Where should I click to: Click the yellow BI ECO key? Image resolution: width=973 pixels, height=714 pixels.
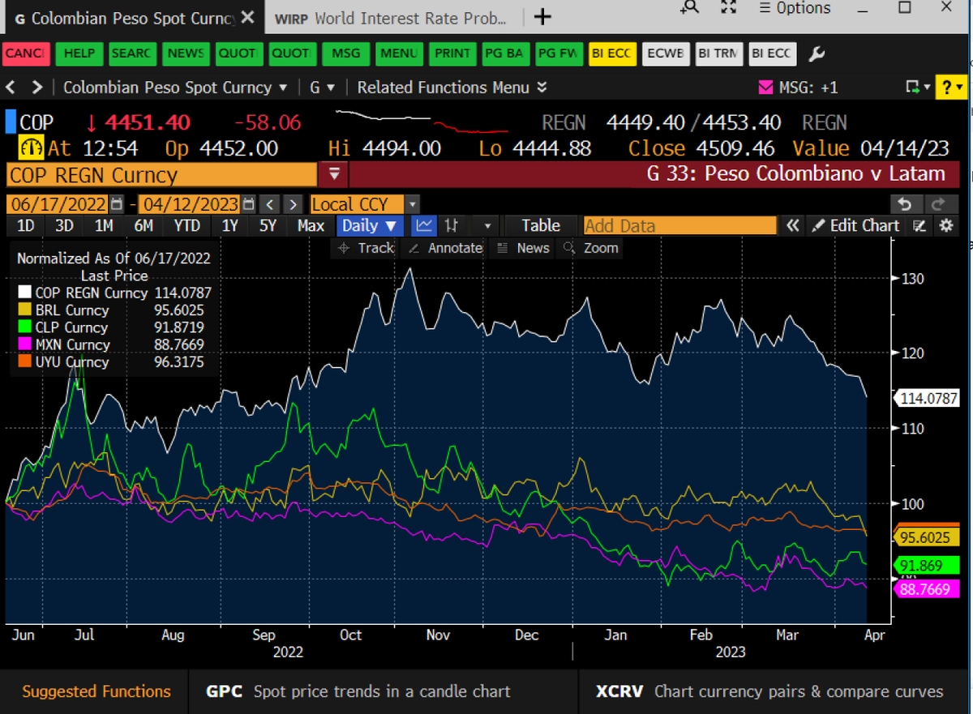click(612, 53)
